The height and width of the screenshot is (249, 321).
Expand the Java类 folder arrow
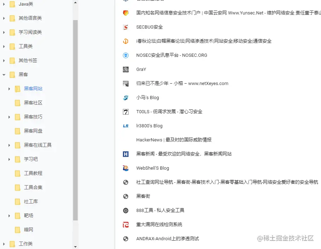(x=4, y=4)
